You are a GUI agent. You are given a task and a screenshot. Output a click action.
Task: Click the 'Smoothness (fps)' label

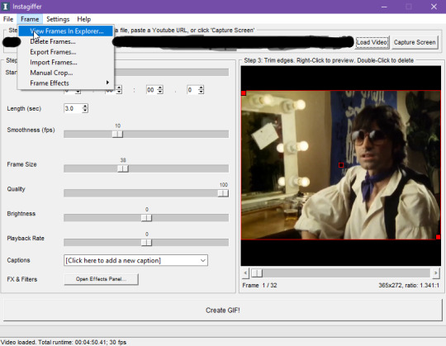pos(31,130)
